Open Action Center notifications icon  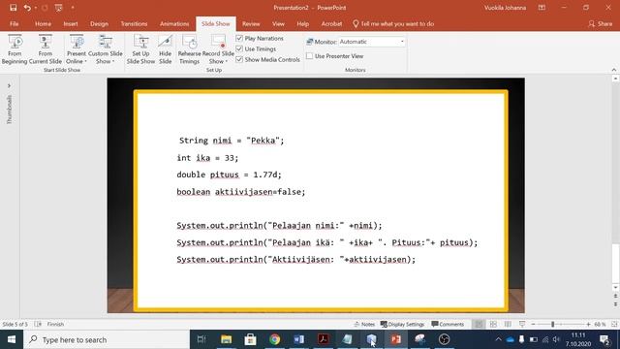(x=604, y=339)
